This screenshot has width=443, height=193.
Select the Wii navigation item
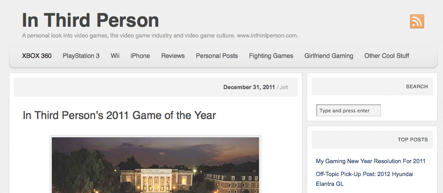(115, 56)
